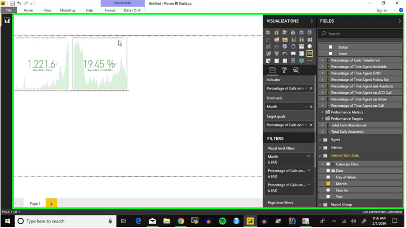Collapse the Interval Start Date table
This screenshot has height=228, width=406.
point(320,156)
